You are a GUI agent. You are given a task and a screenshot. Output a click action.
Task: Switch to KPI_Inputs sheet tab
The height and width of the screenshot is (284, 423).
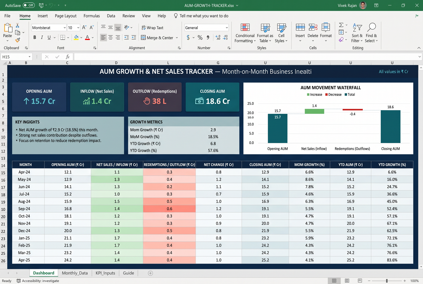click(x=105, y=273)
